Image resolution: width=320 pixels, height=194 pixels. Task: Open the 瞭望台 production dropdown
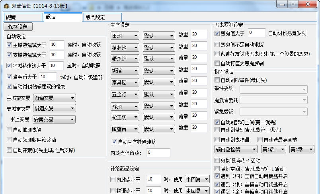125,129
